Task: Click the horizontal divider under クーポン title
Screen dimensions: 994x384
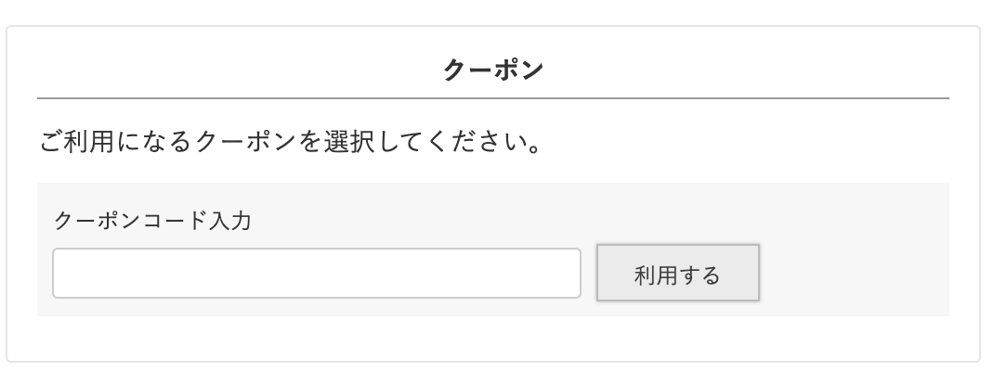Action: tap(492, 97)
